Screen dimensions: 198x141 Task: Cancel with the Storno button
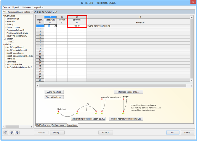(x=187, y=133)
